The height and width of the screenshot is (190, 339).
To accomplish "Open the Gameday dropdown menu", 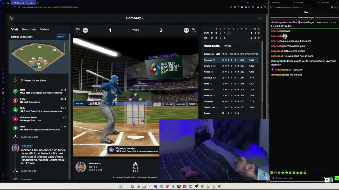I will tap(135, 18).
